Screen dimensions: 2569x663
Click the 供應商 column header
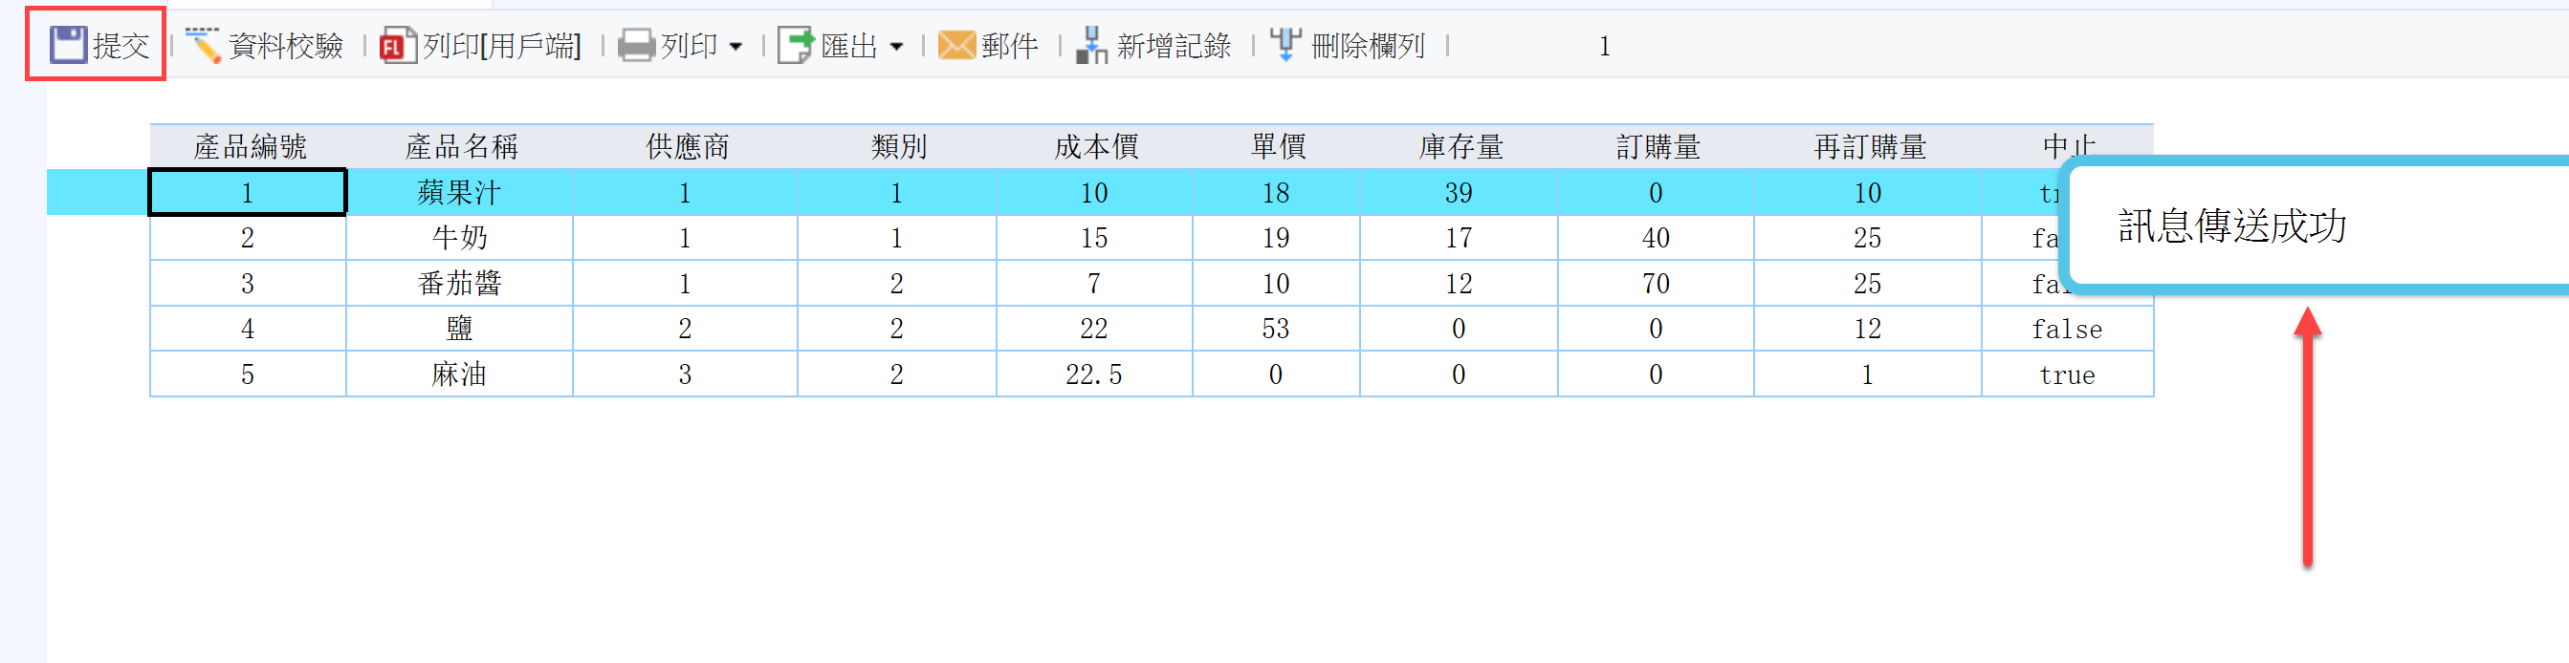(x=685, y=147)
